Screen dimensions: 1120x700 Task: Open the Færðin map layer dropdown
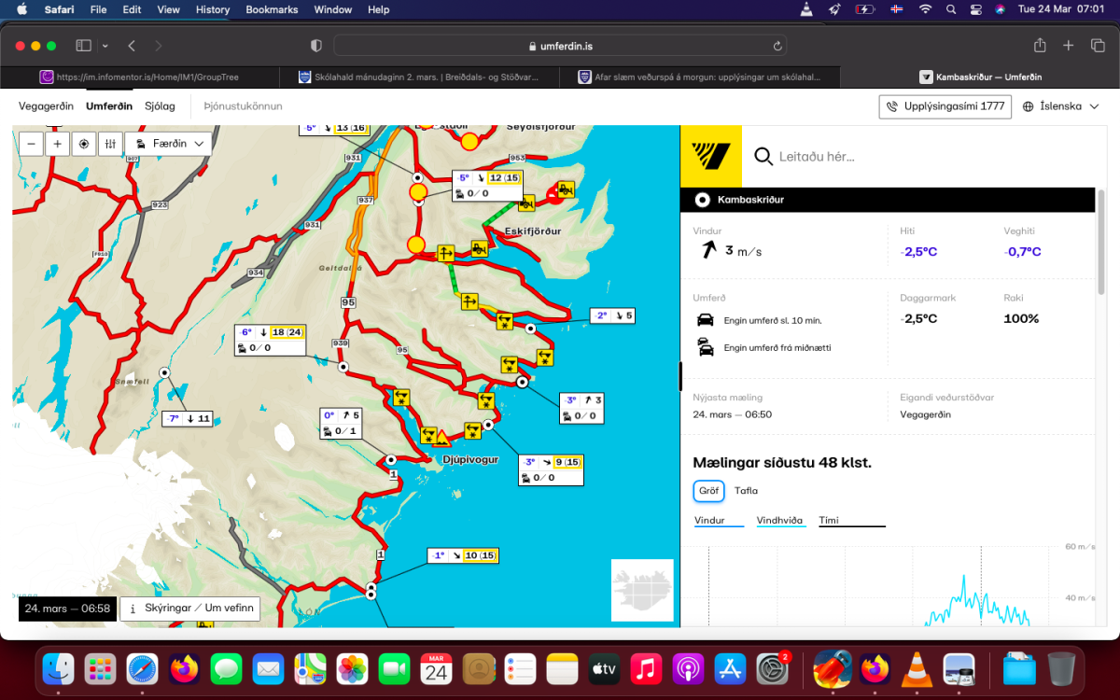pyautogui.click(x=169, y=144)
